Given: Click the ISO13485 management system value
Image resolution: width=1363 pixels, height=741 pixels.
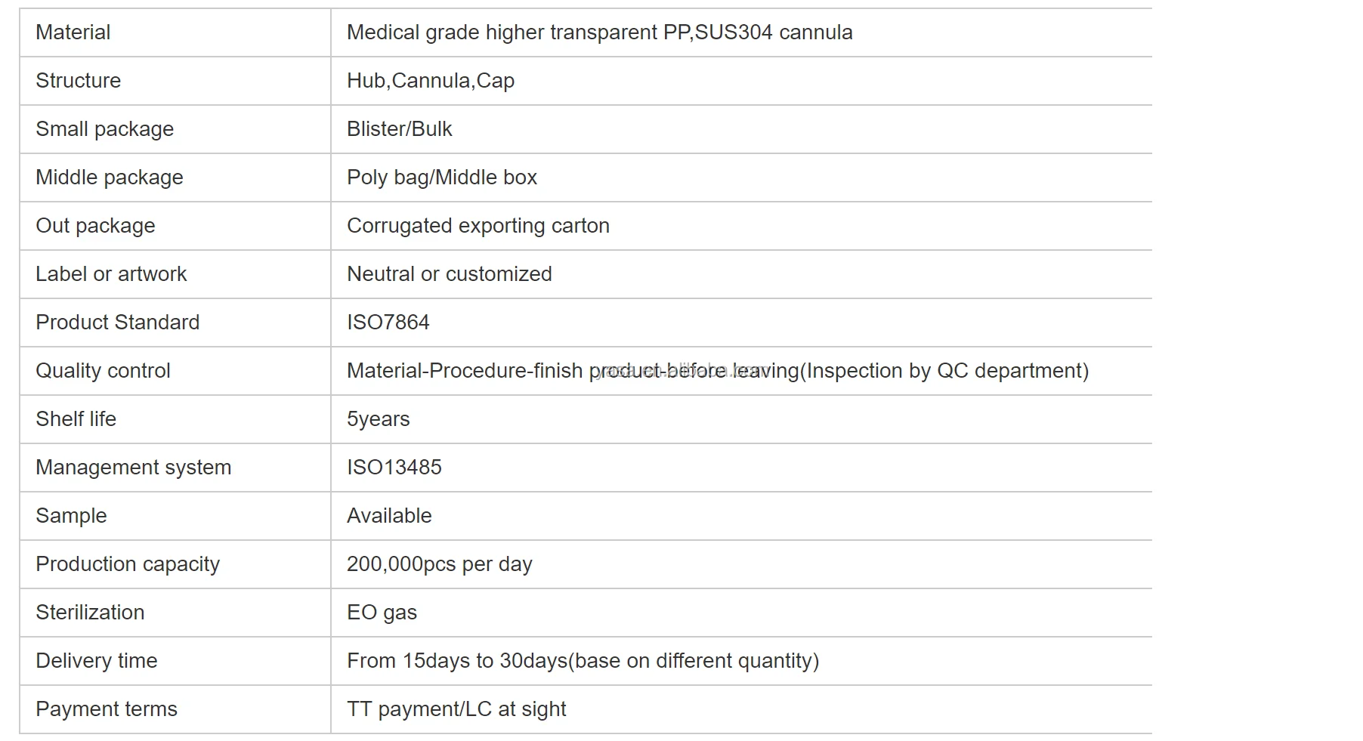Looking at the screenshot, I should (x=394, y=468).
